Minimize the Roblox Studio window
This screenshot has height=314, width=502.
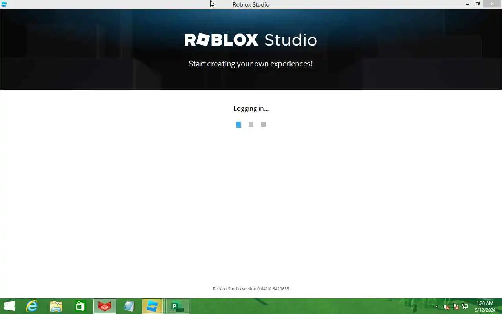[467, 4]
